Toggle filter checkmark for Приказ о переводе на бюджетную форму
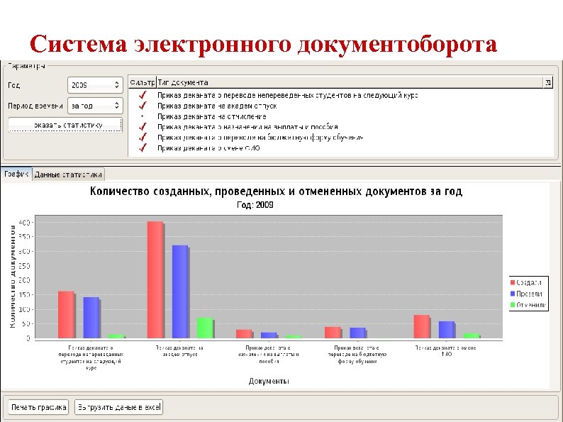 click(143, 137)
